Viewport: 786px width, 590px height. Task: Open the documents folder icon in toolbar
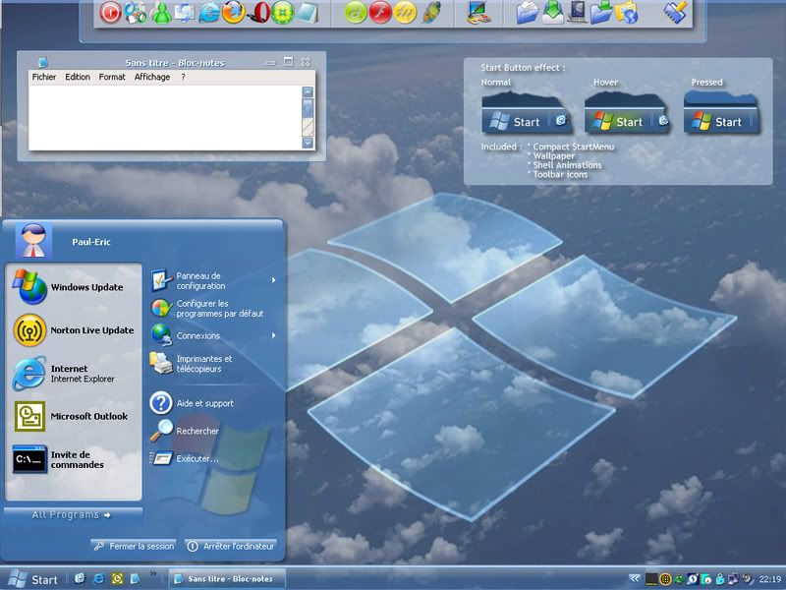click(x=528, y=13)
